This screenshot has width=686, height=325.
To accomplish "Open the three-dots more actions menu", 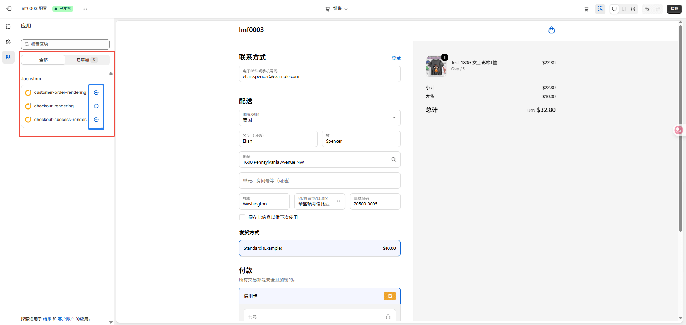I will pyautogui.click(x=85, y=9).
